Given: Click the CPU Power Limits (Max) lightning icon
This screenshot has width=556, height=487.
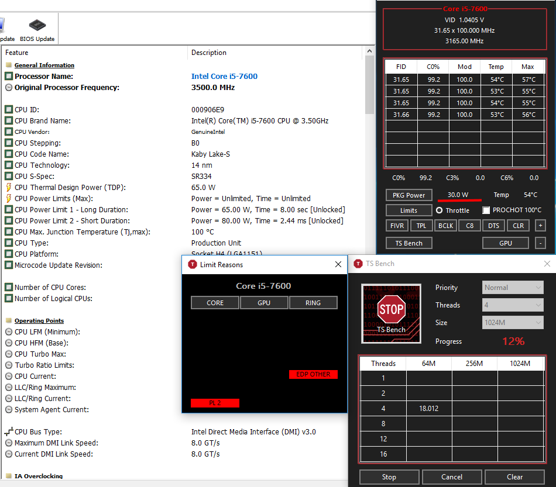Looking at the screenshot, I should [x=9, y=198].
